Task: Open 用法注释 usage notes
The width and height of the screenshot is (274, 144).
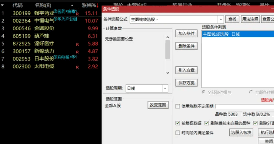Action: pos(250,19)
